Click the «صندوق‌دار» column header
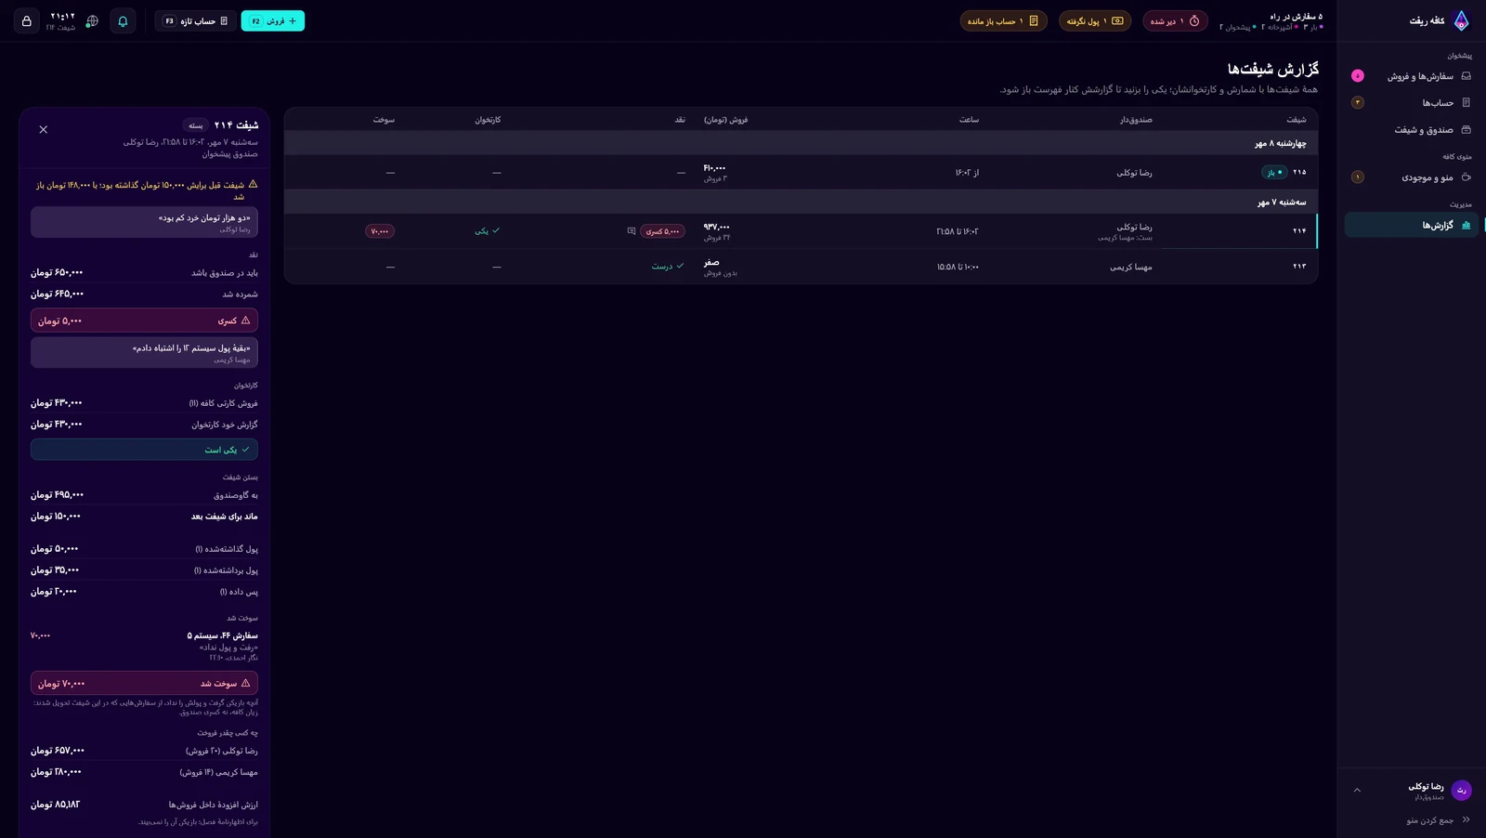The height and width of the screenshot is (838, 1486). point(1136,120)
